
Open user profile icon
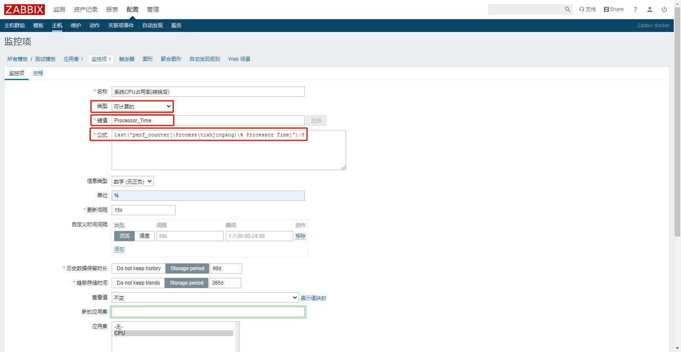(649, 9)
